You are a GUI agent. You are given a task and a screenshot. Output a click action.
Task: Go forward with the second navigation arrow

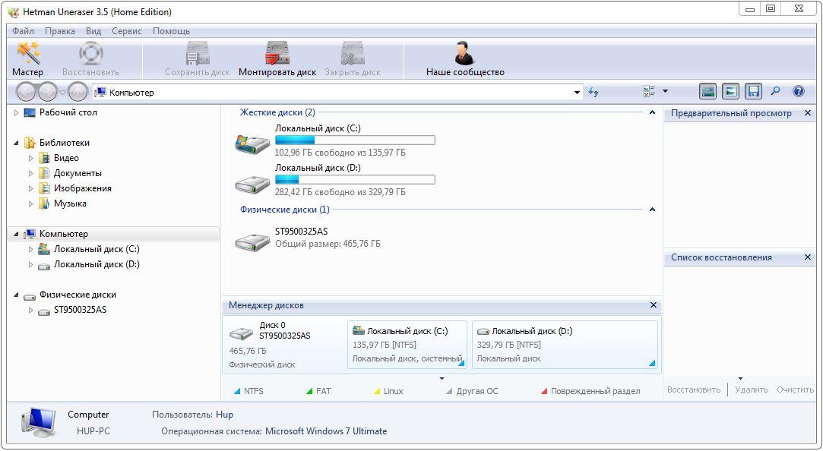[x=47, y=93]
